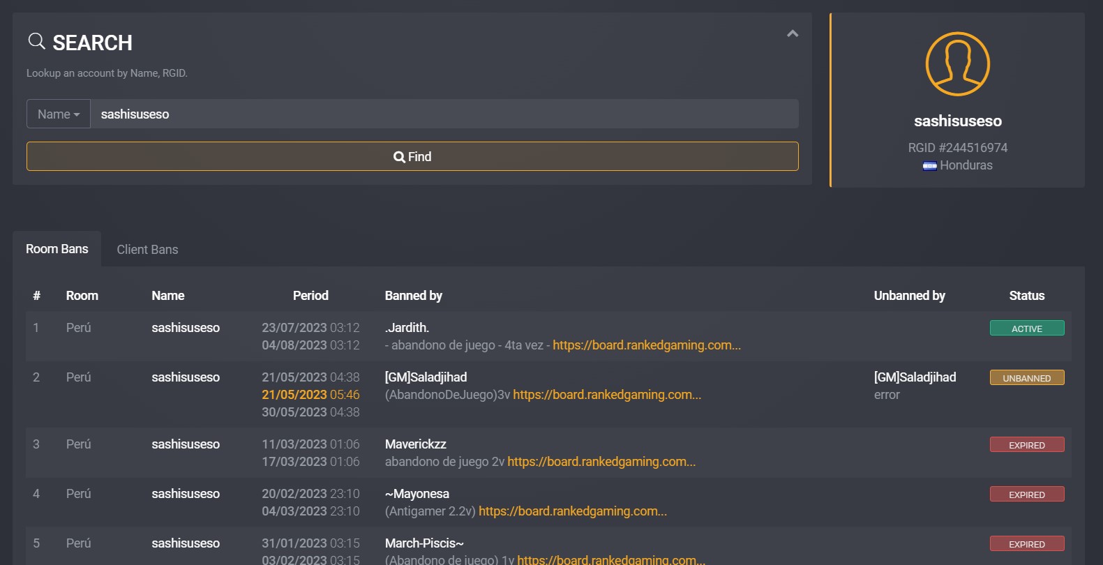This screenshot has width=1103, height=565.
Task: Select the sashisuseso profile username
Action: tap(957, 121)
